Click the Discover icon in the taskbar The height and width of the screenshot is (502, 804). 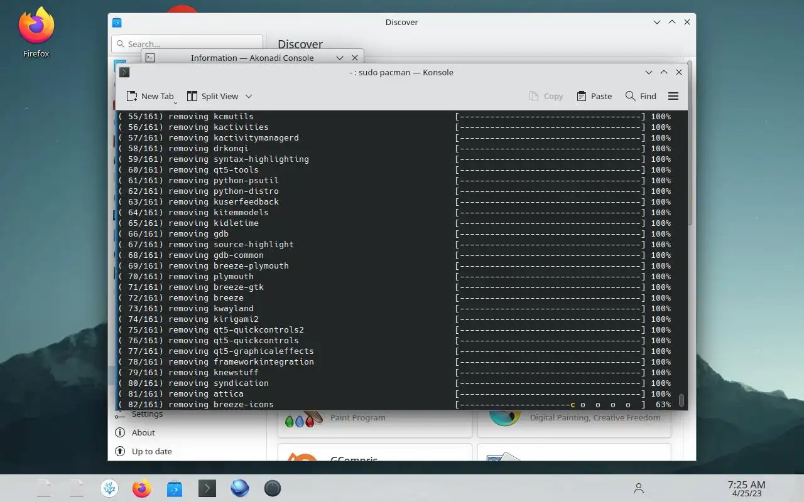coord(175,488)
